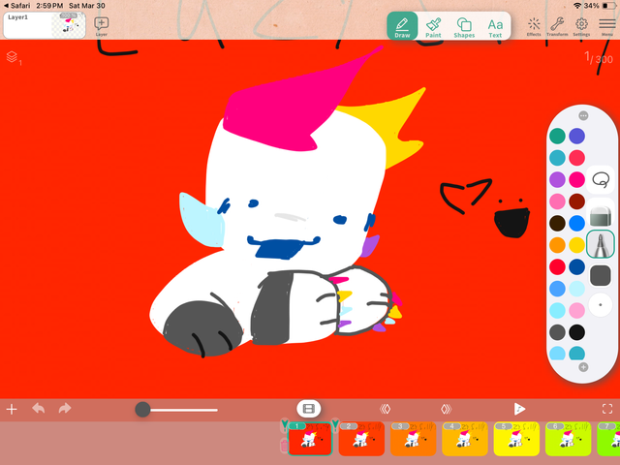Choose the black color swatch

(577, 332)
